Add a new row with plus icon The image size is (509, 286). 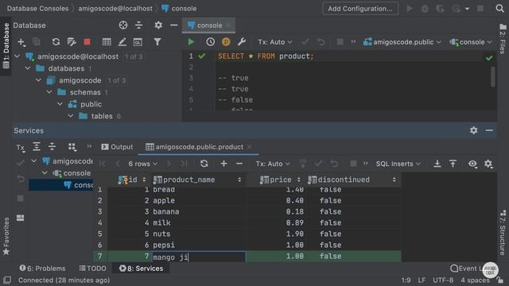click(223, 164)
